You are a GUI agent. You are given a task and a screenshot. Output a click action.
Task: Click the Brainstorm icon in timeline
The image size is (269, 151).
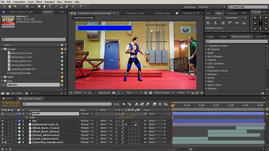click(154, 104)
